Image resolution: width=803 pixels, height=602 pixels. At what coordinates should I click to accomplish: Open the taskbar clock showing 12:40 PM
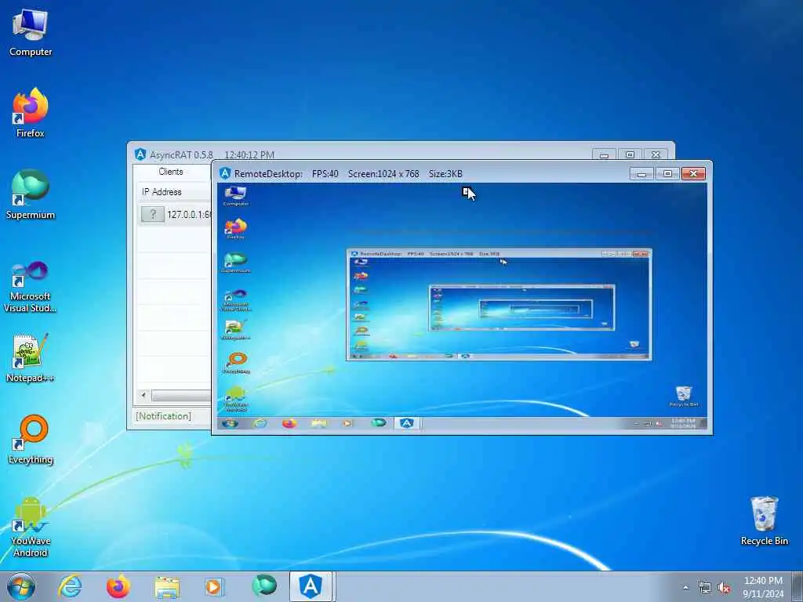click(x=763, y=586)
